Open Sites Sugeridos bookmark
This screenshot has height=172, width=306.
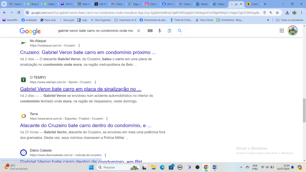(x=101, y=20)
